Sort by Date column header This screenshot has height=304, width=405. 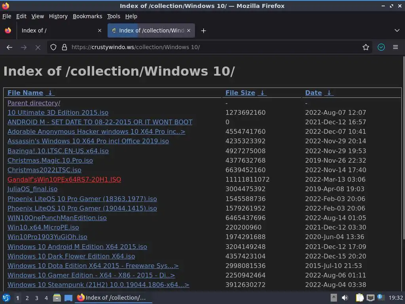313,93
